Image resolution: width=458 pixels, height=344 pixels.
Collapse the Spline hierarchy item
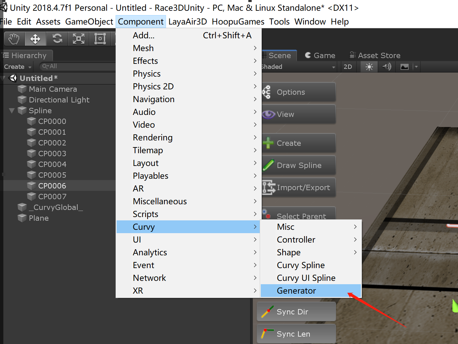click(11, 111)
